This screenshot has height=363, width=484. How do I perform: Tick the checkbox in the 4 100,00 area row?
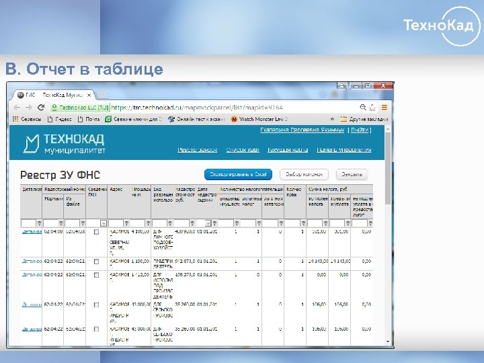[x=96, y=232]
